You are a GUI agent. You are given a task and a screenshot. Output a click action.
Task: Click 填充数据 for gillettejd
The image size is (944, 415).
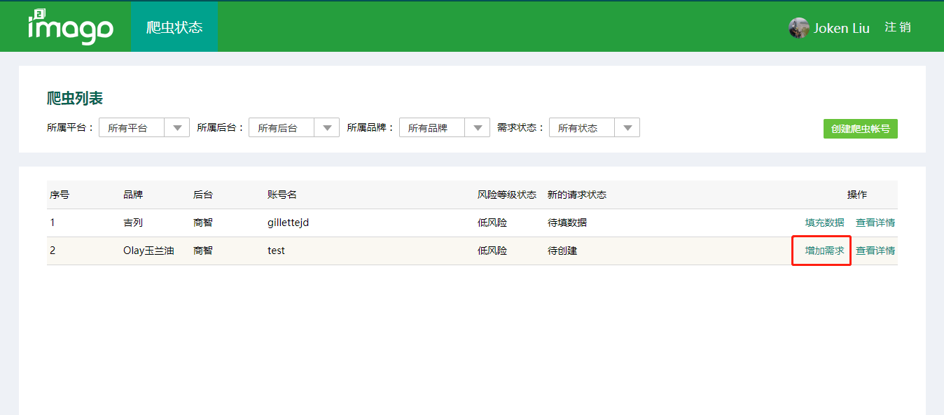pos(825,223)
